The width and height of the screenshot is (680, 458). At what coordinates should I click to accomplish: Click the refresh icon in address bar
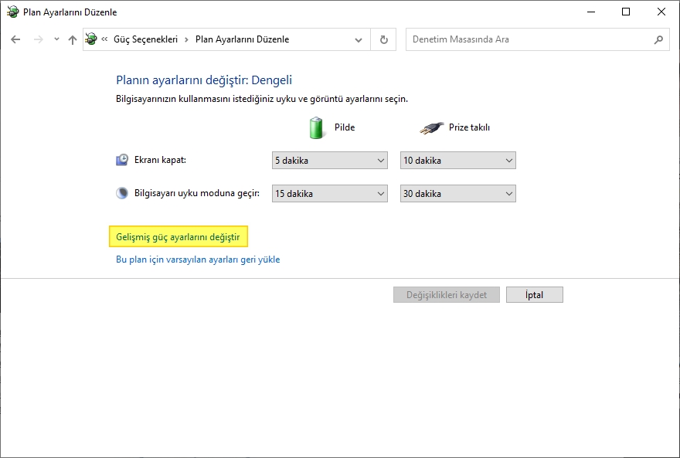(383, 39)
